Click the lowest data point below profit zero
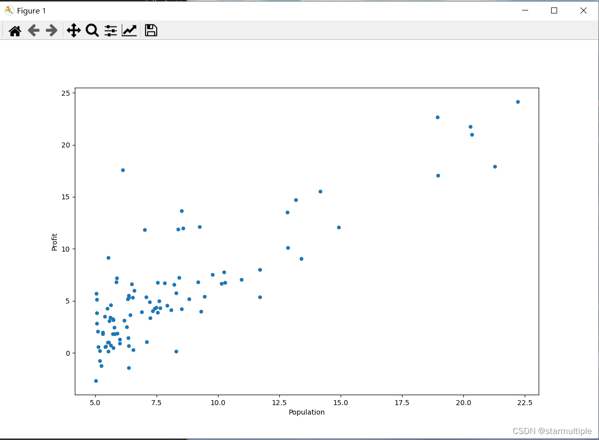599x440 pixels. (96, 381)
